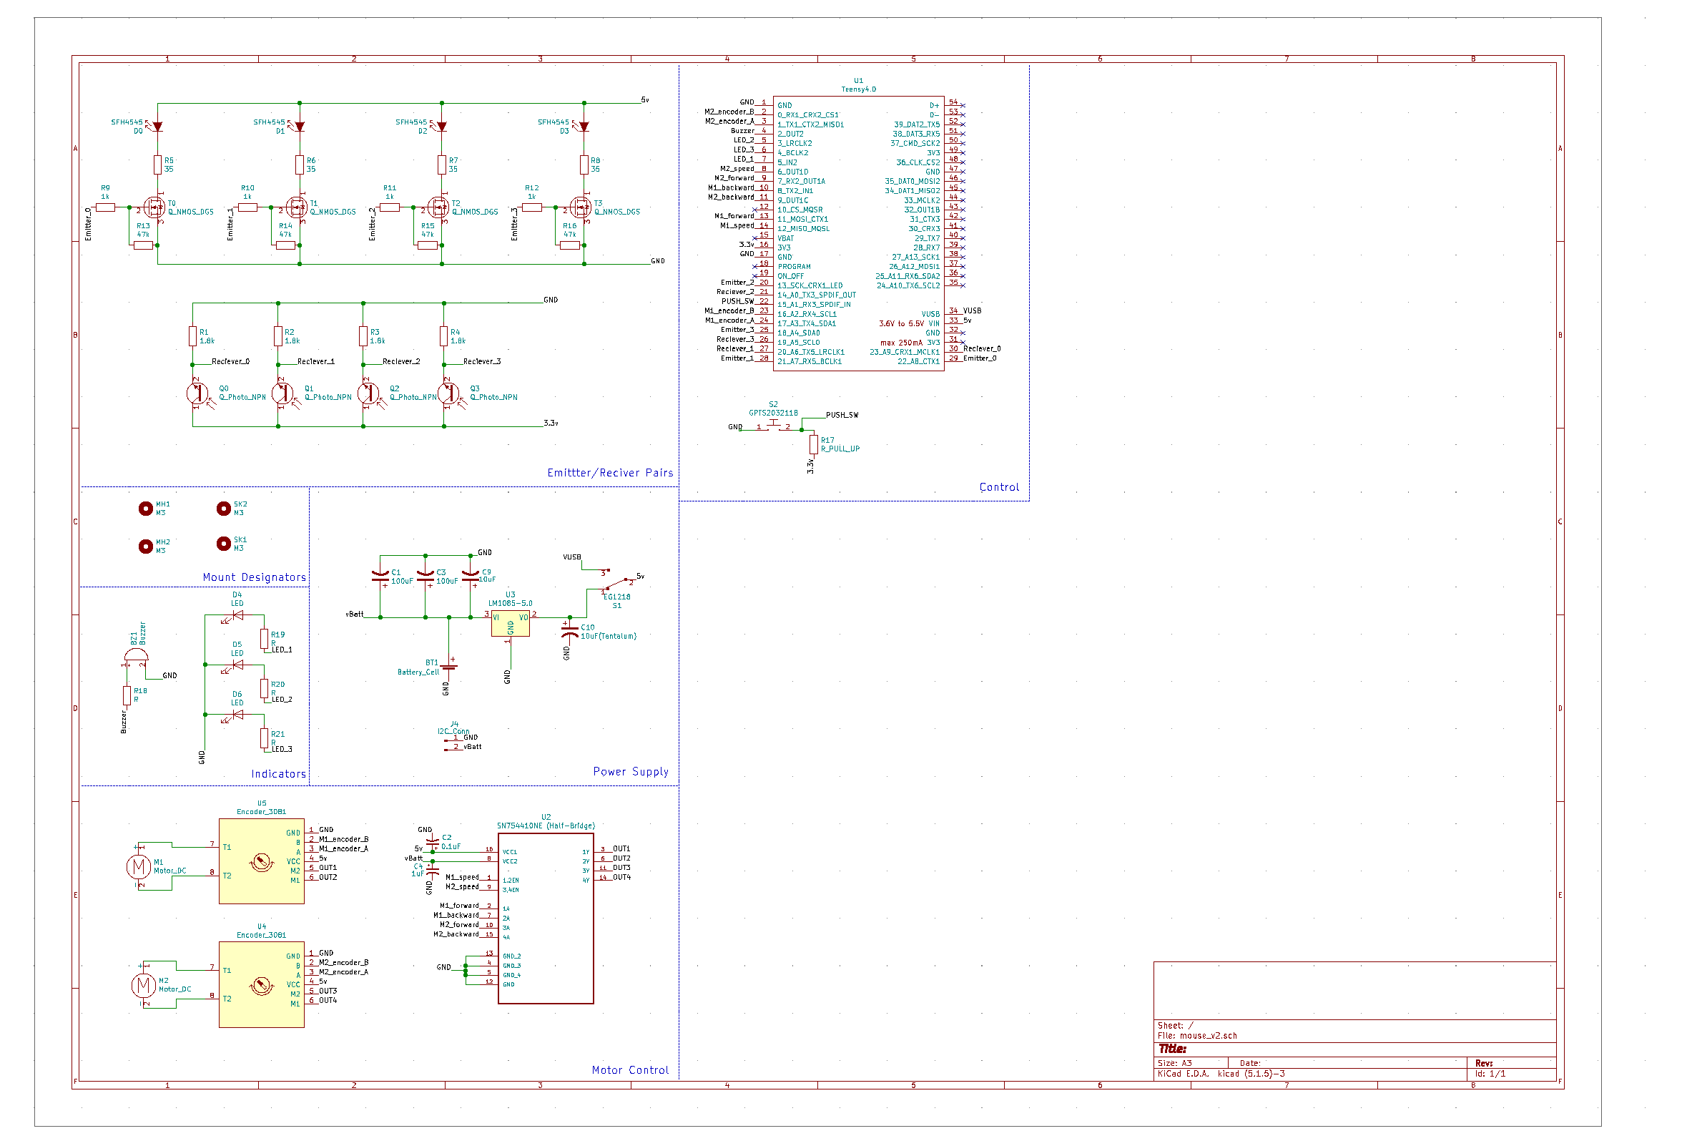Click the U5 Encoder_3081 block
Viewport: 1692px width, 1146px height.
click(x=261, y=862)
